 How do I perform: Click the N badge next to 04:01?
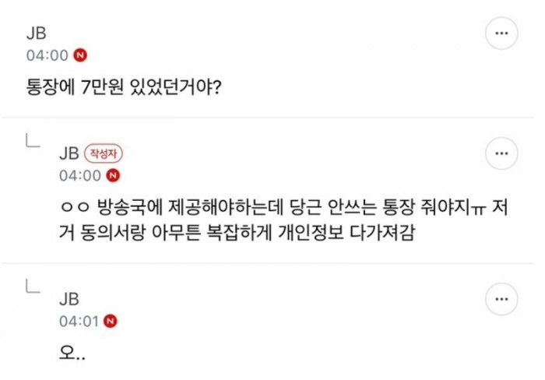[x=111, y=321]
